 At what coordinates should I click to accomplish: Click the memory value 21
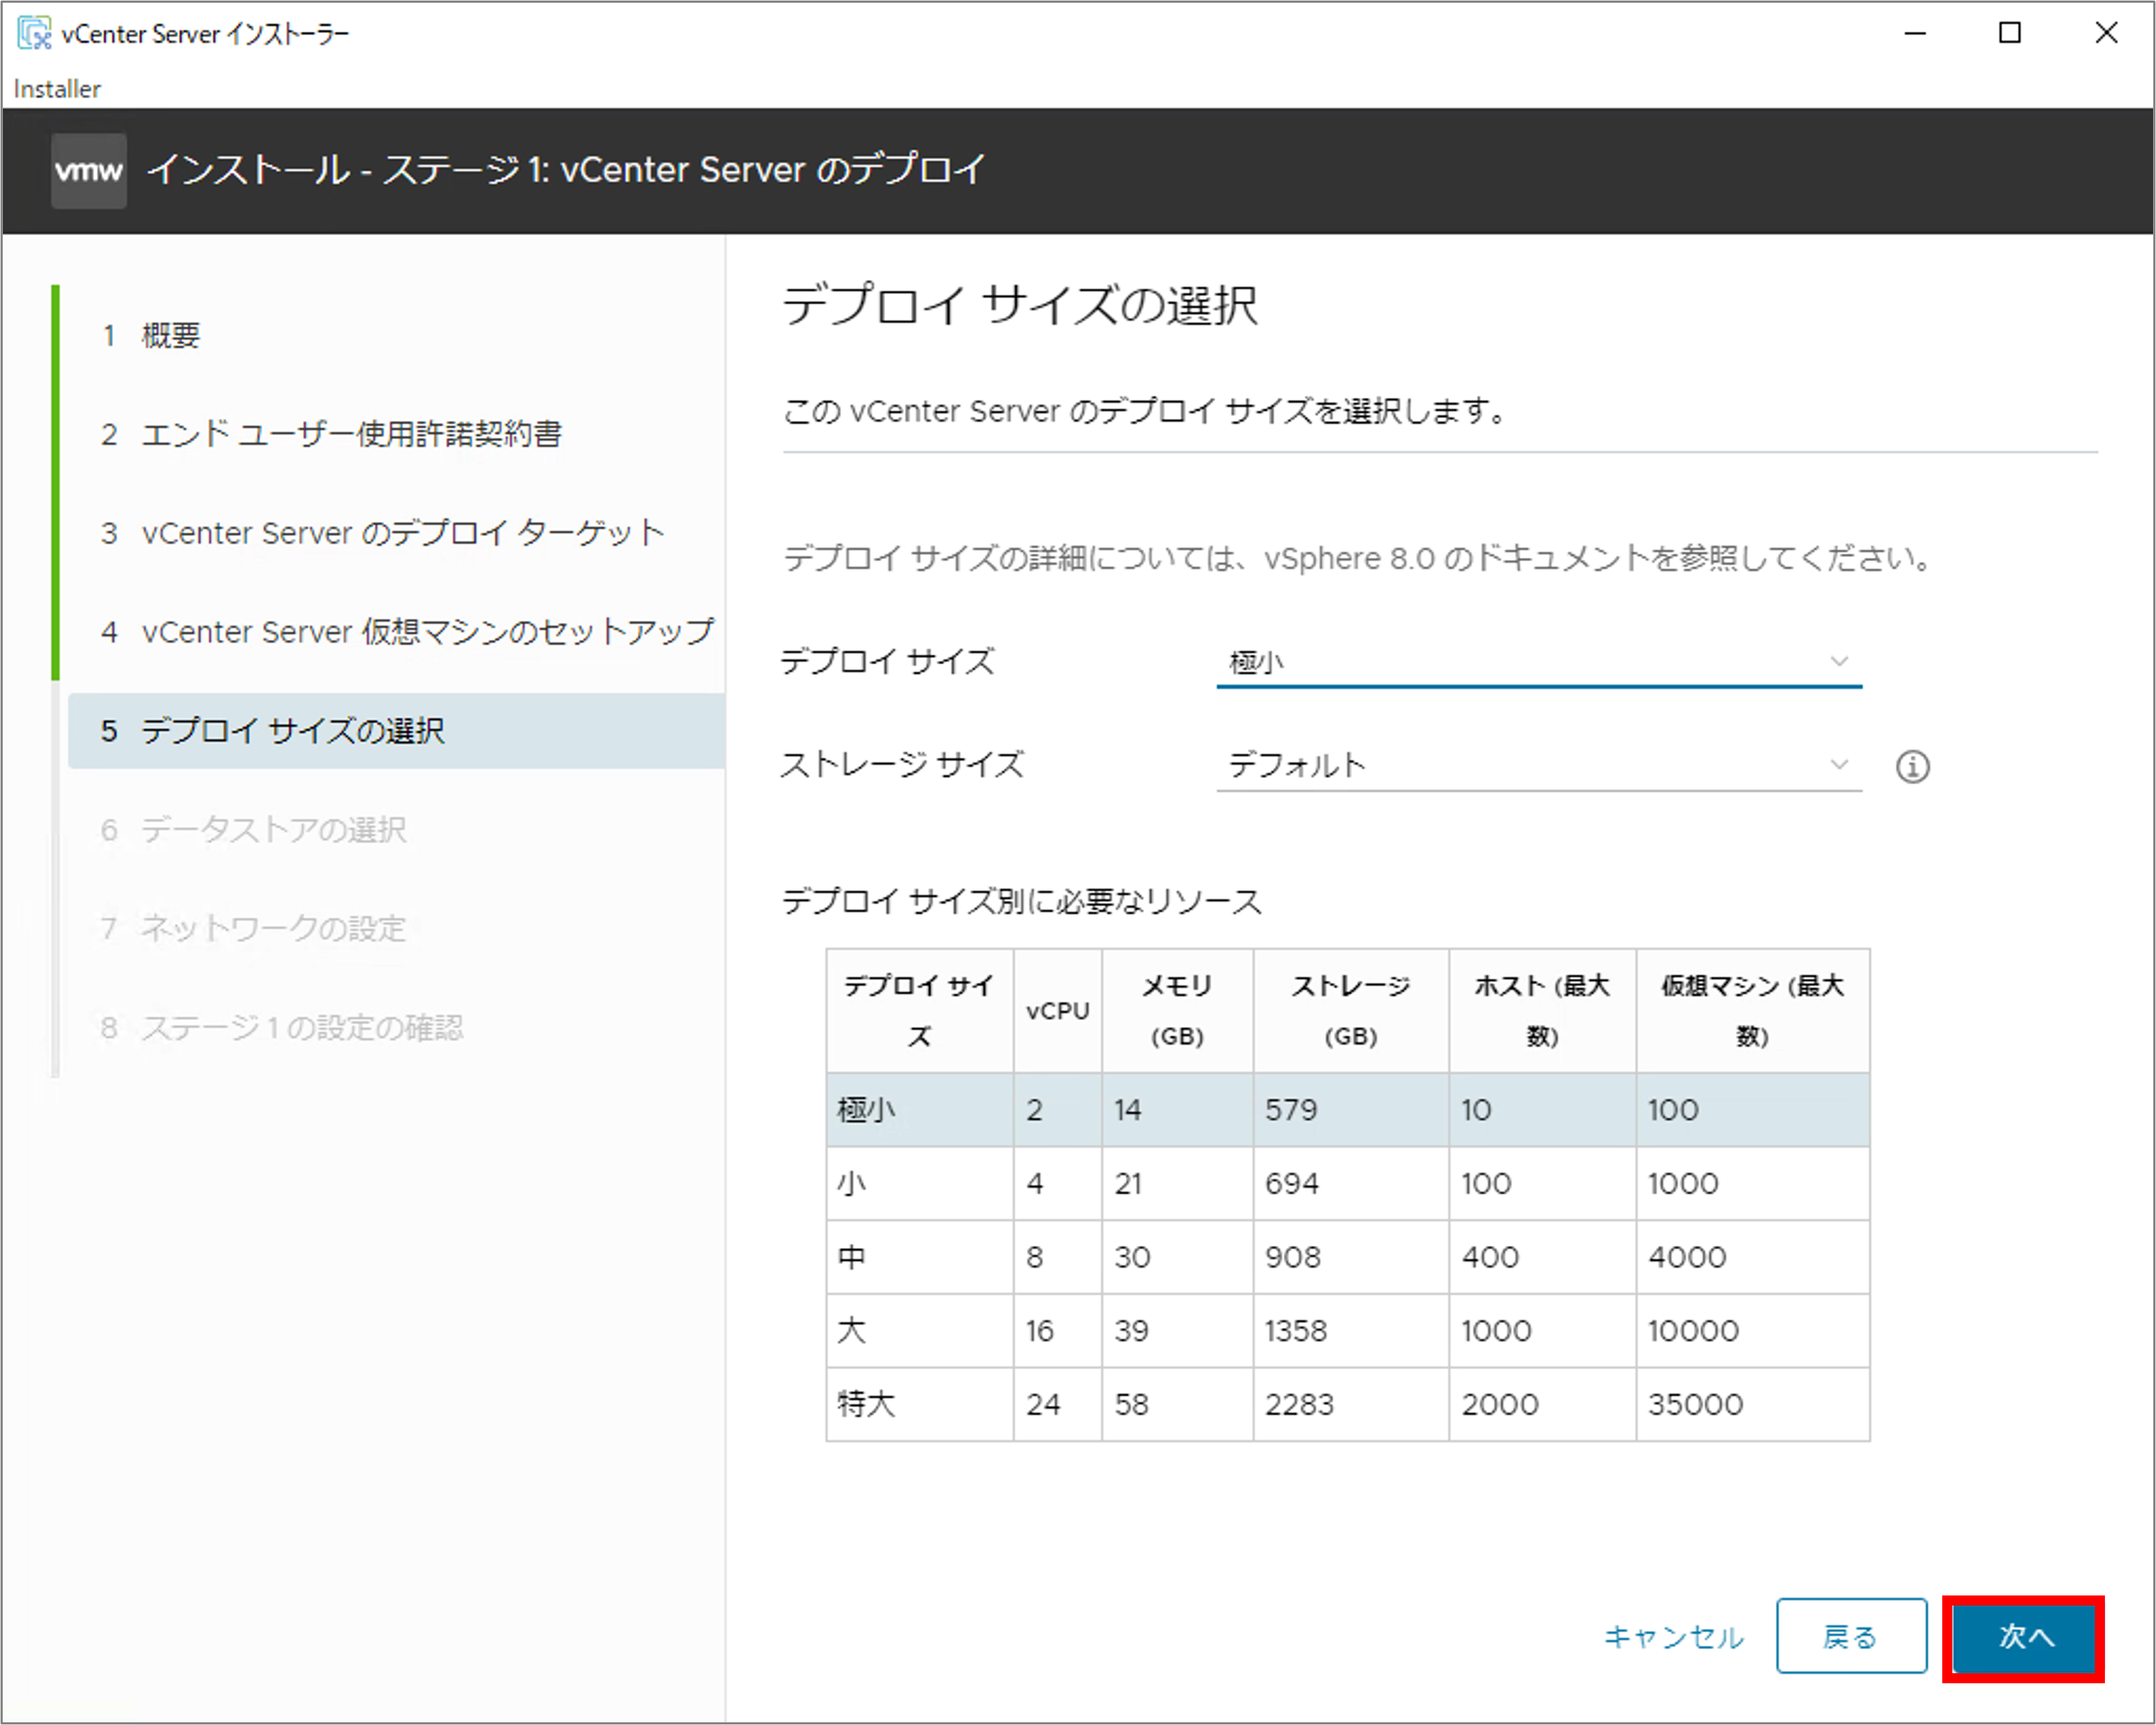point(1128,1184)
